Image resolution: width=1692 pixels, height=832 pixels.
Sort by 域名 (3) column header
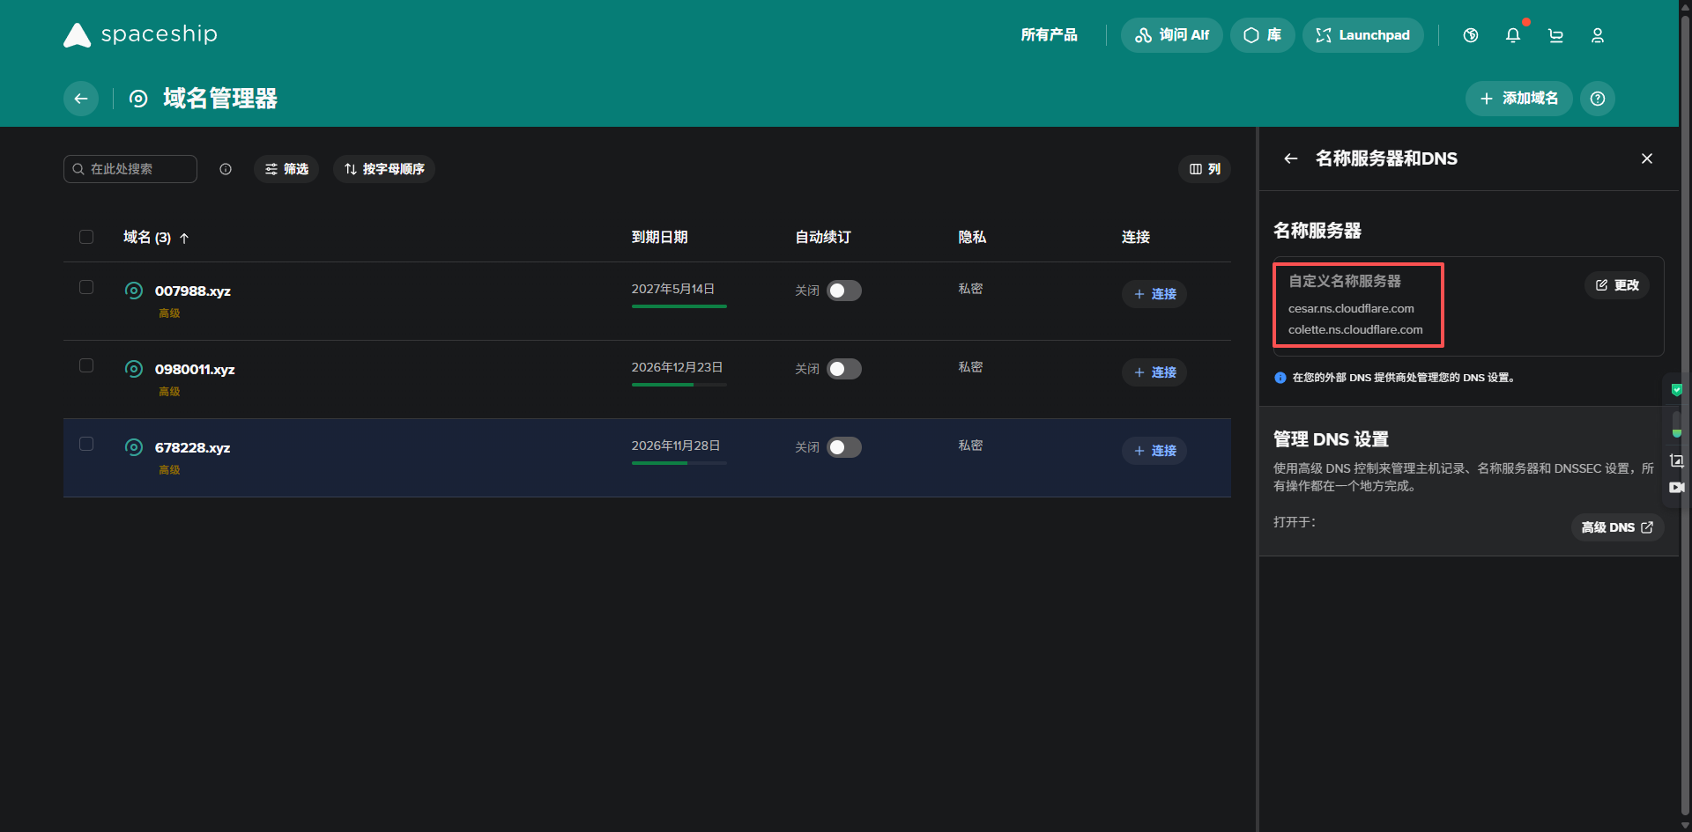pos(156,238)
